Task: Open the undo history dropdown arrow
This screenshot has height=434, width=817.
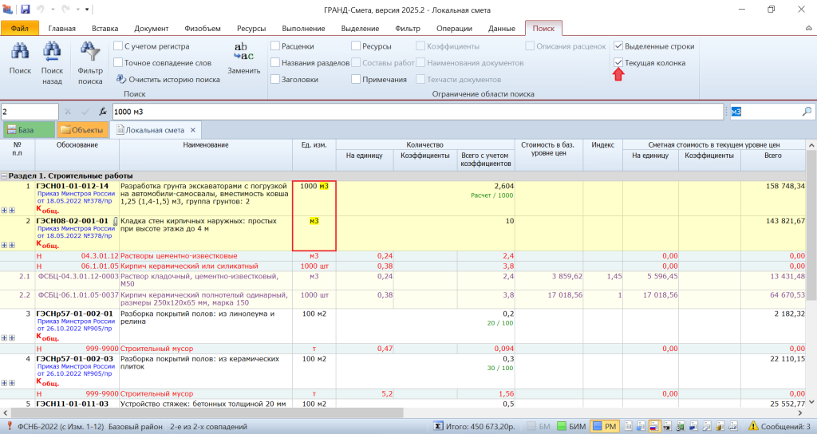Action: coord(53,10)
